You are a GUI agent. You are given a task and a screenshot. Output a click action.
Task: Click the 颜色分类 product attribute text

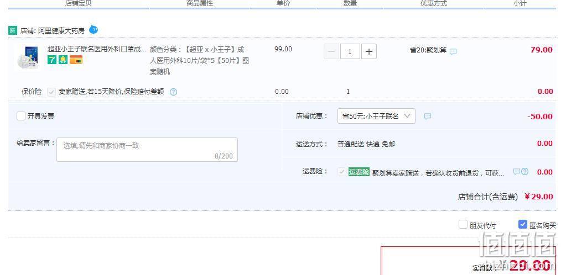pyautogui.click(x=199, y=60)
